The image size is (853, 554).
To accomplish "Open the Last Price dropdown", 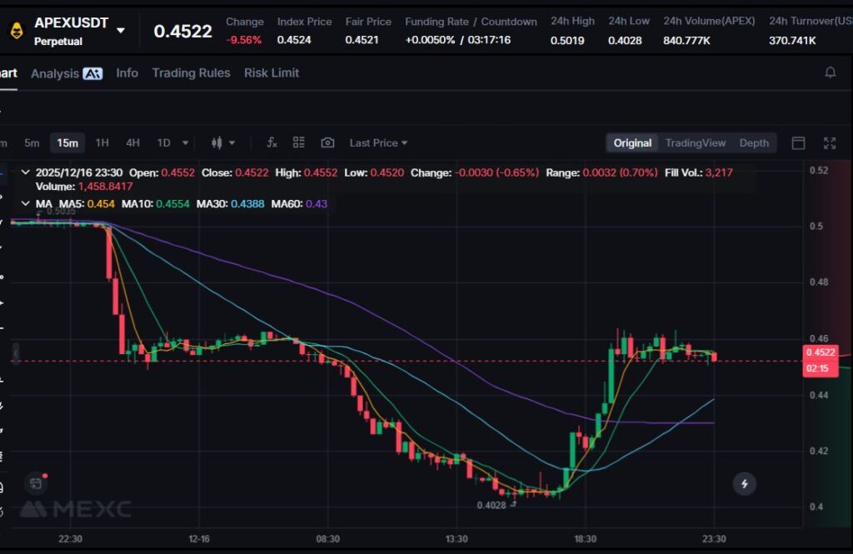I will pyautogui.click(x=378, y=142).
